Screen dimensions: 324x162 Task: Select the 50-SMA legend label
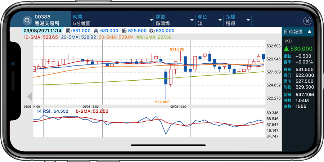pos(116,37)
